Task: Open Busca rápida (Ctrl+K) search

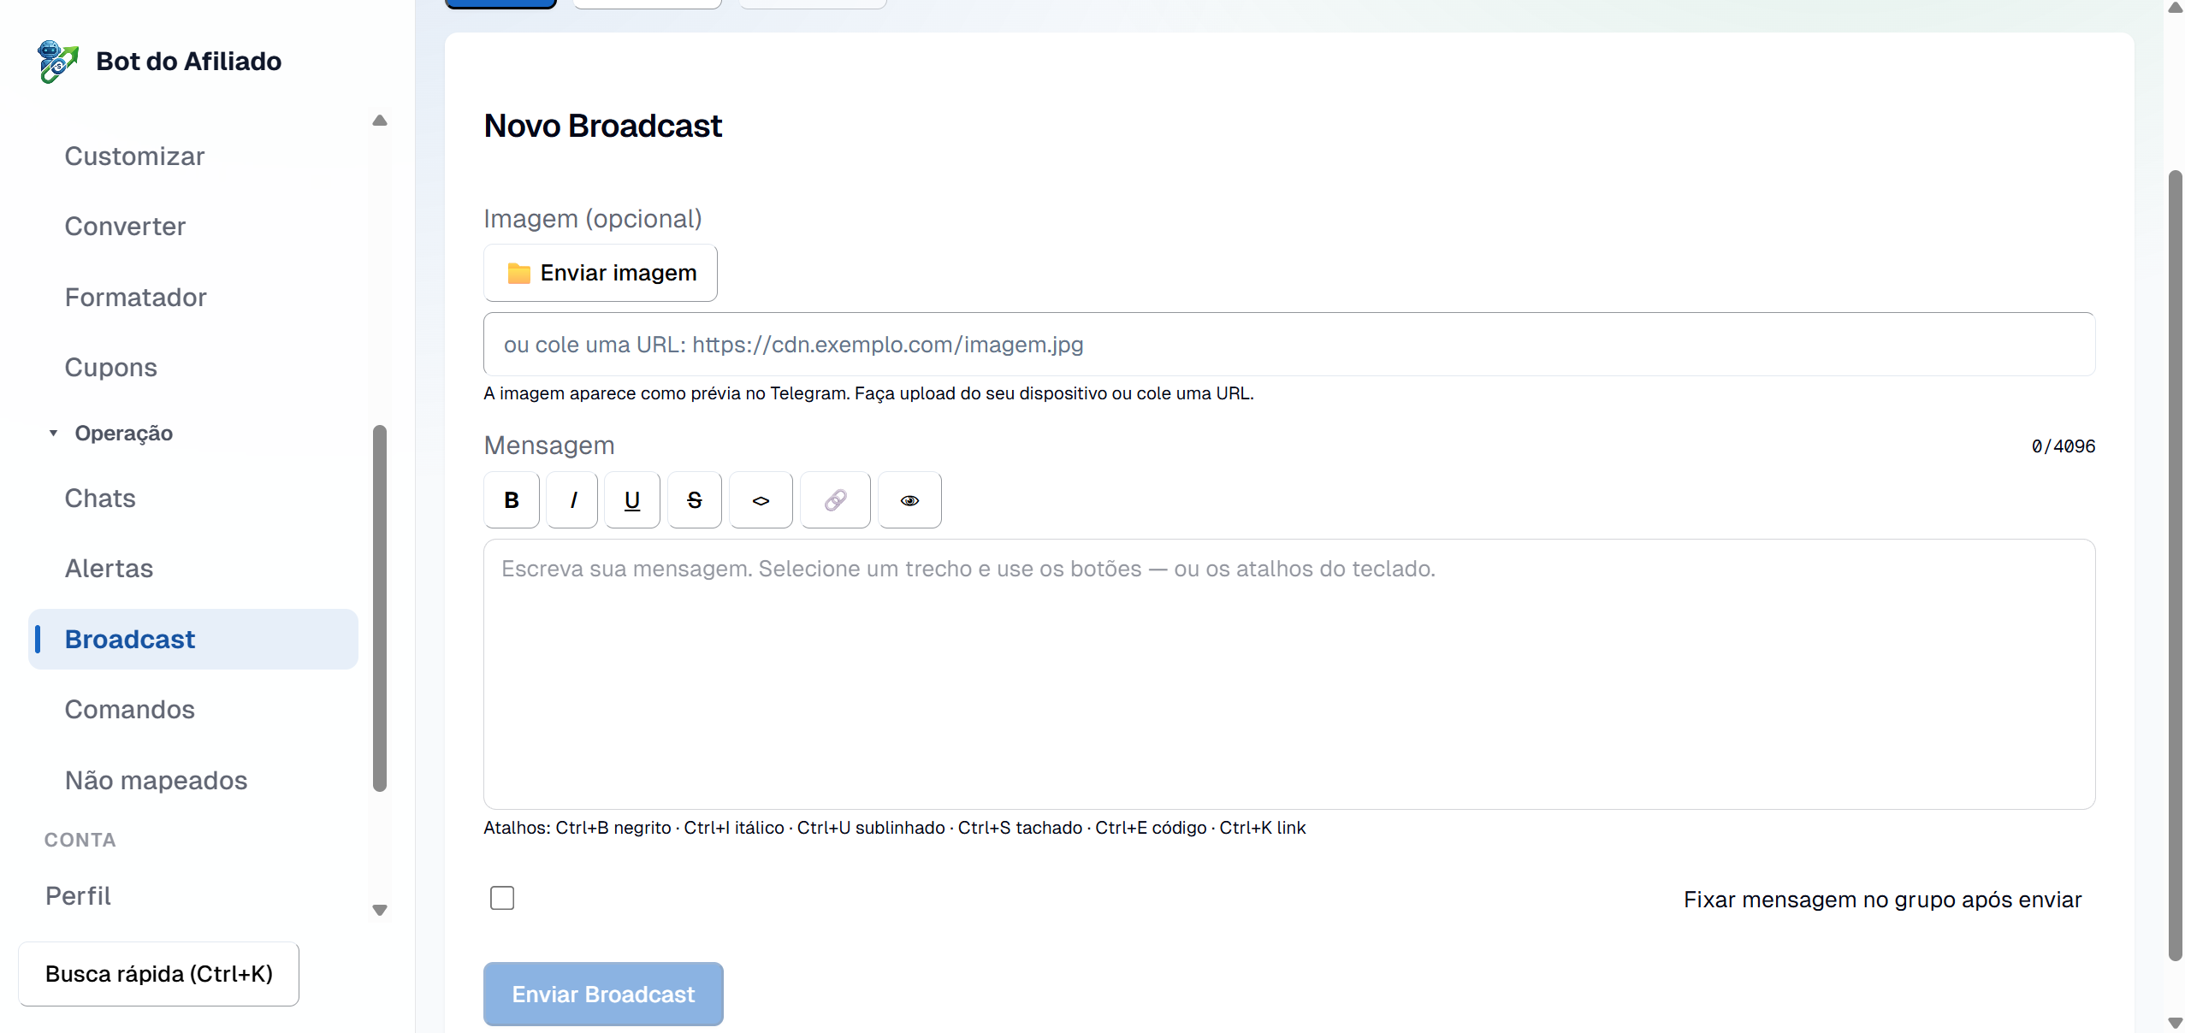Action: [159, 974]
